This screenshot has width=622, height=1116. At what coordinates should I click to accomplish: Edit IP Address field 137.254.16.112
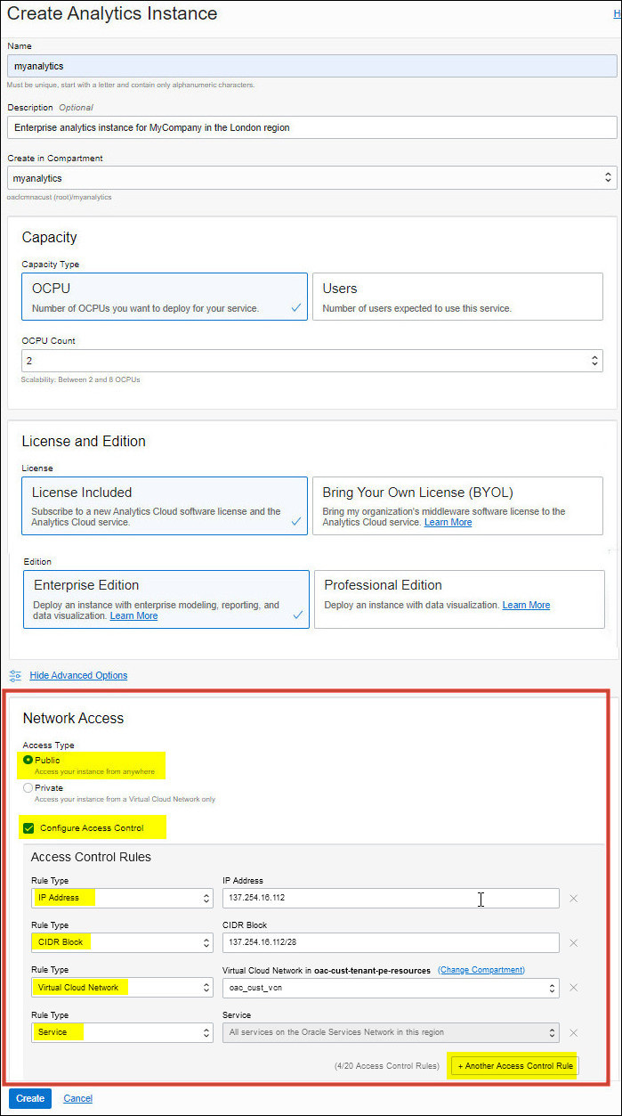391,898
